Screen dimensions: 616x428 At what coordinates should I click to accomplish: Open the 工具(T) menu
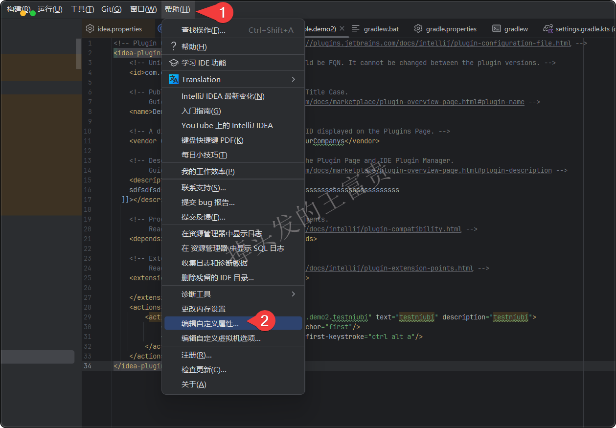click(x=82, y=9)
